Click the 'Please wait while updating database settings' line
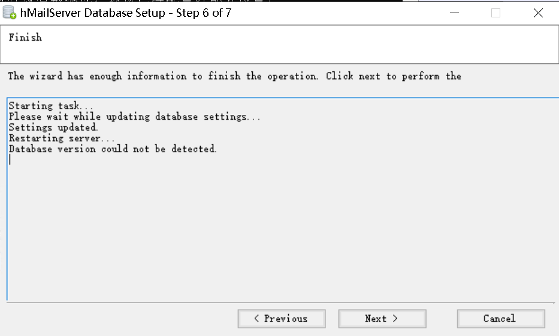 click(x=134, y=117)
